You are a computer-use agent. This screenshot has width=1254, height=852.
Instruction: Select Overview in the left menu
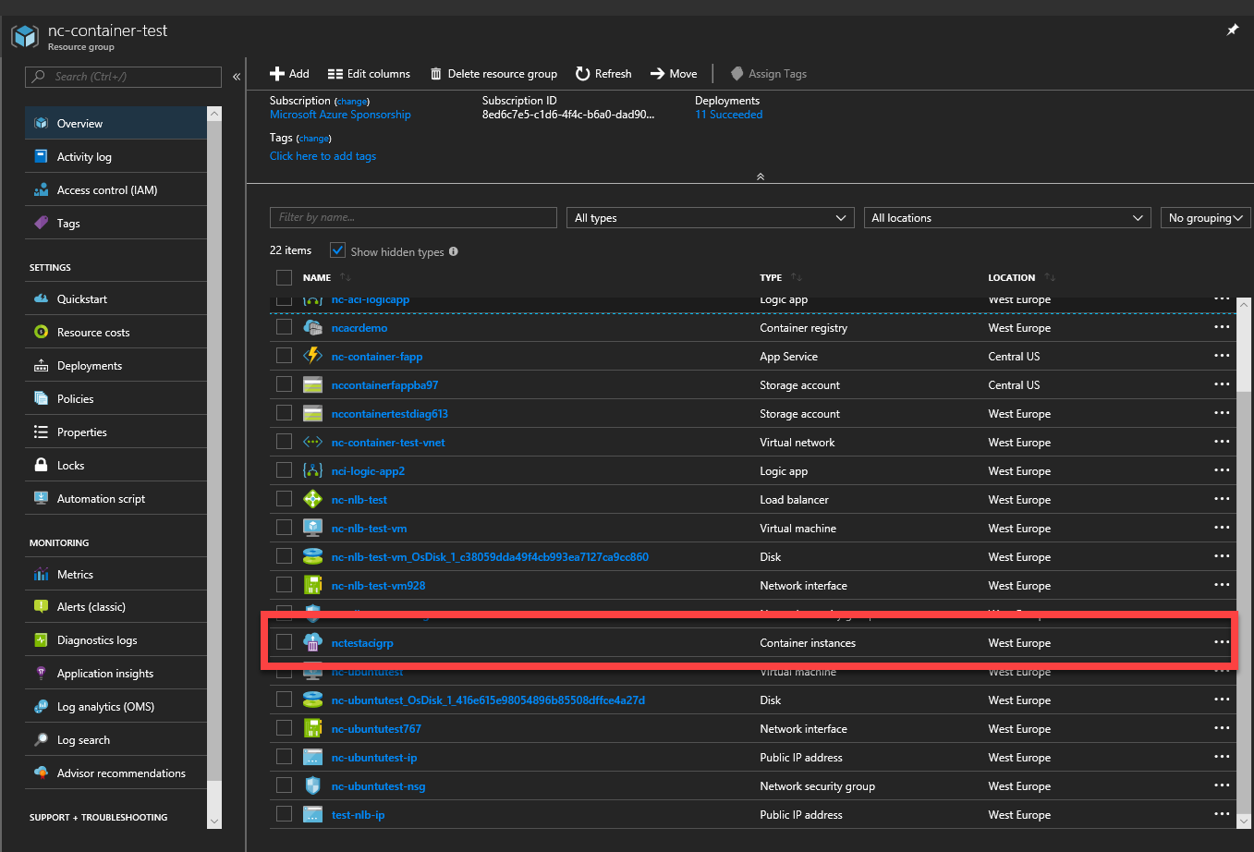(x=116, y=123)
